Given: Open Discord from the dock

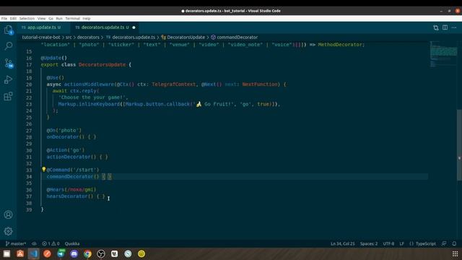Looking at the screenshot, I should [74, 253].
